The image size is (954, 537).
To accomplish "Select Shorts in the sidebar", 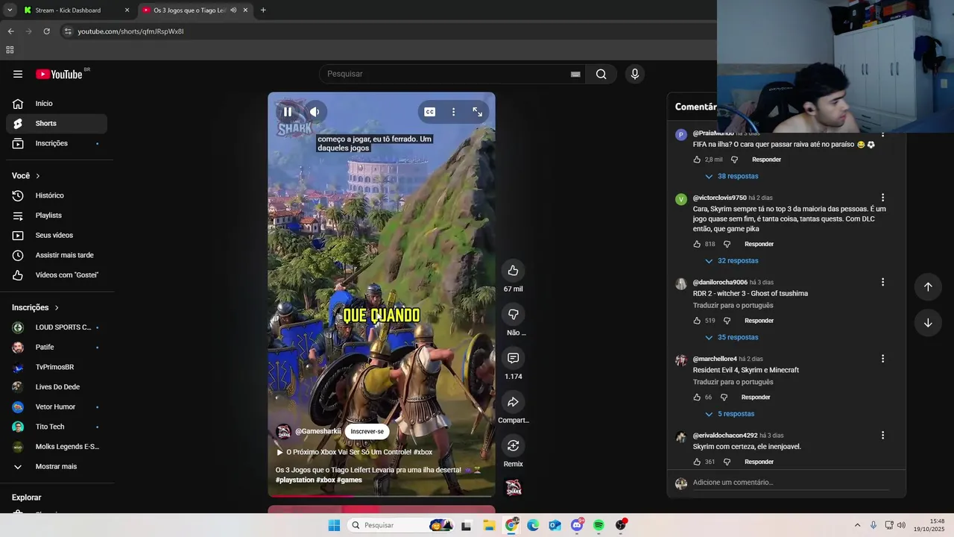I will click(x=57, y=123).
